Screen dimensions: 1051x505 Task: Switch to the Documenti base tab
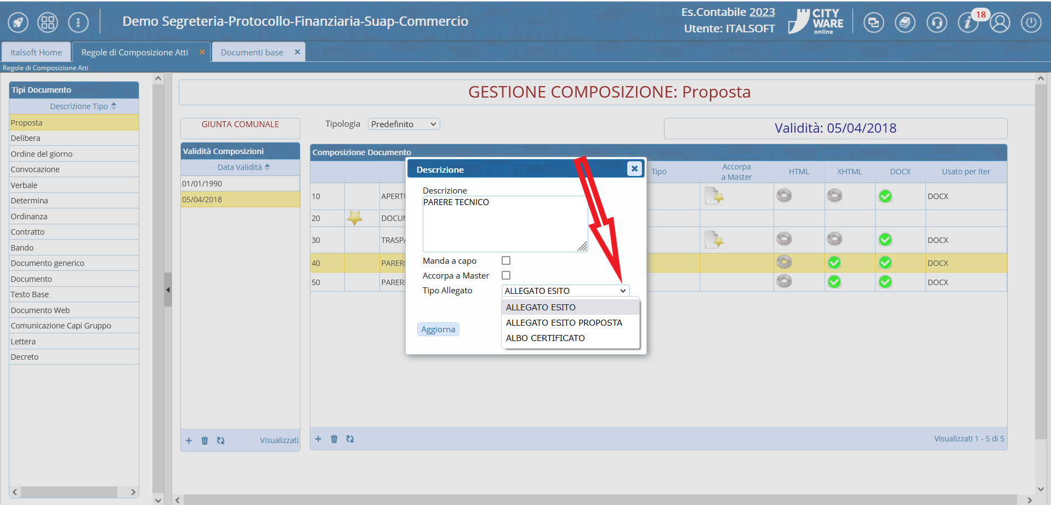click(252, 52)
